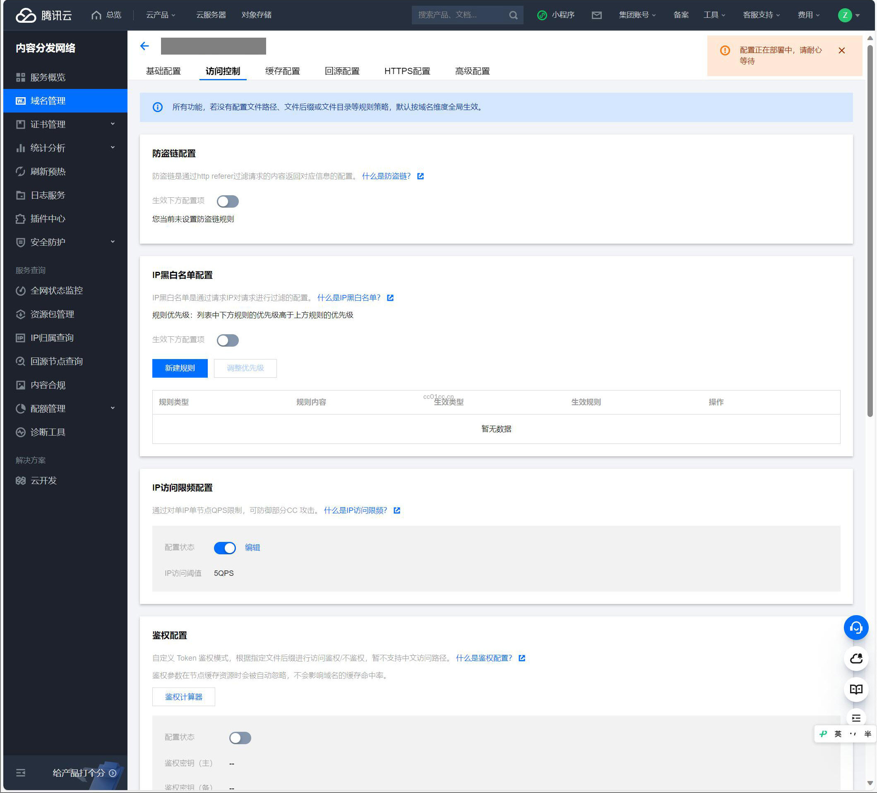Image resolution: width=877 pixels, height=793 pixels.
Task: Click the 新建规则 button
Action: pyautogui.click(x=180, y=368)
